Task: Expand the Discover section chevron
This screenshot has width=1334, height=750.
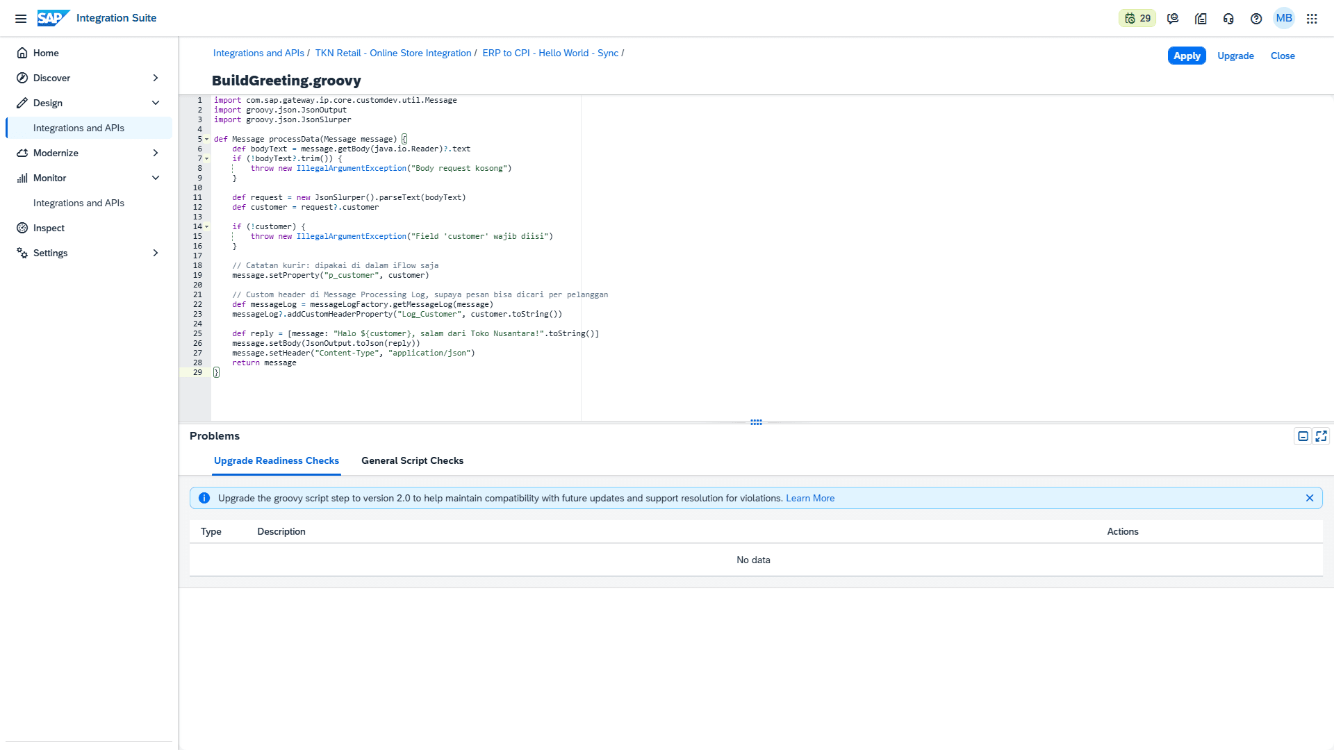Action: click(x=156, y=78)
